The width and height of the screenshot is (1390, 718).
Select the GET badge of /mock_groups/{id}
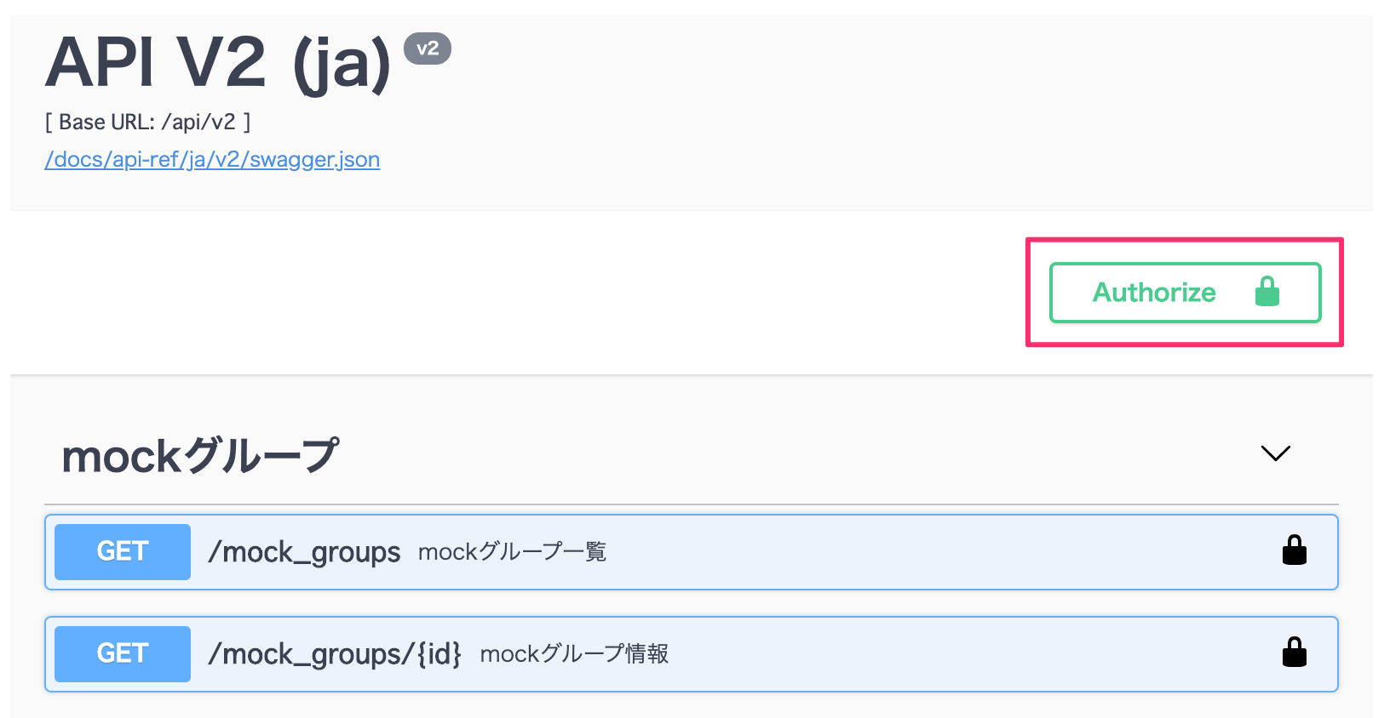[x=122, y=653]
